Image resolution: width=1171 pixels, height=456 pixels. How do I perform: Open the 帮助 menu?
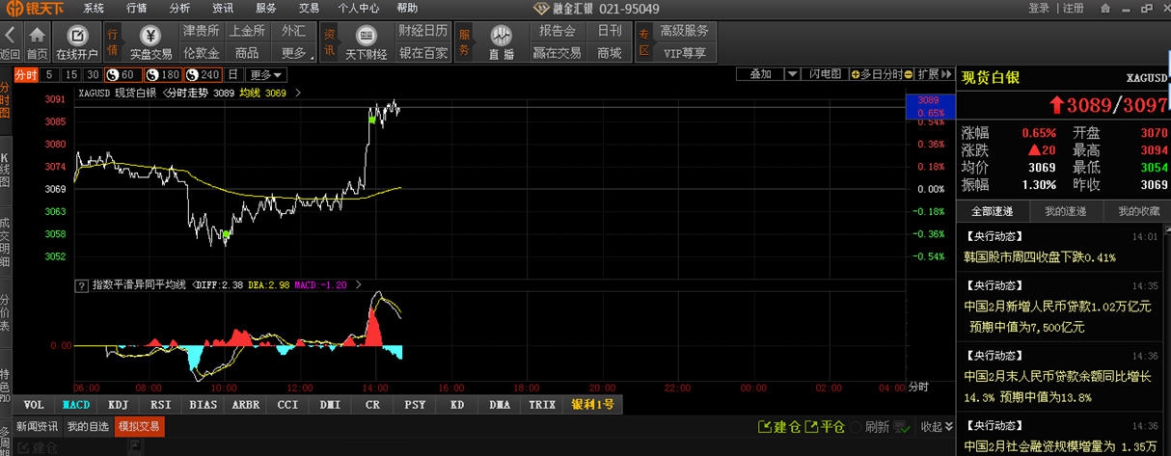click(408, 8)
